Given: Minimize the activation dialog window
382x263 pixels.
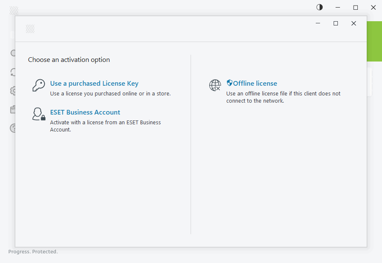Looking at the screenshot, I should coord(318,23).
